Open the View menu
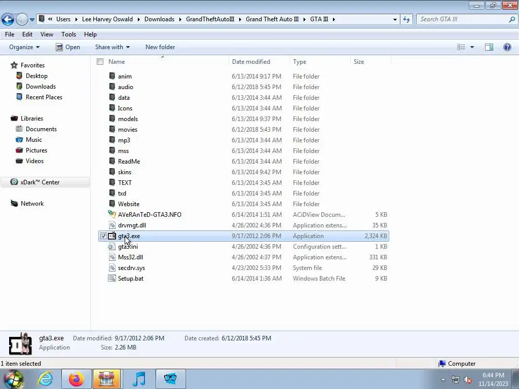This screenshot has height=389, width=519. 47,34
